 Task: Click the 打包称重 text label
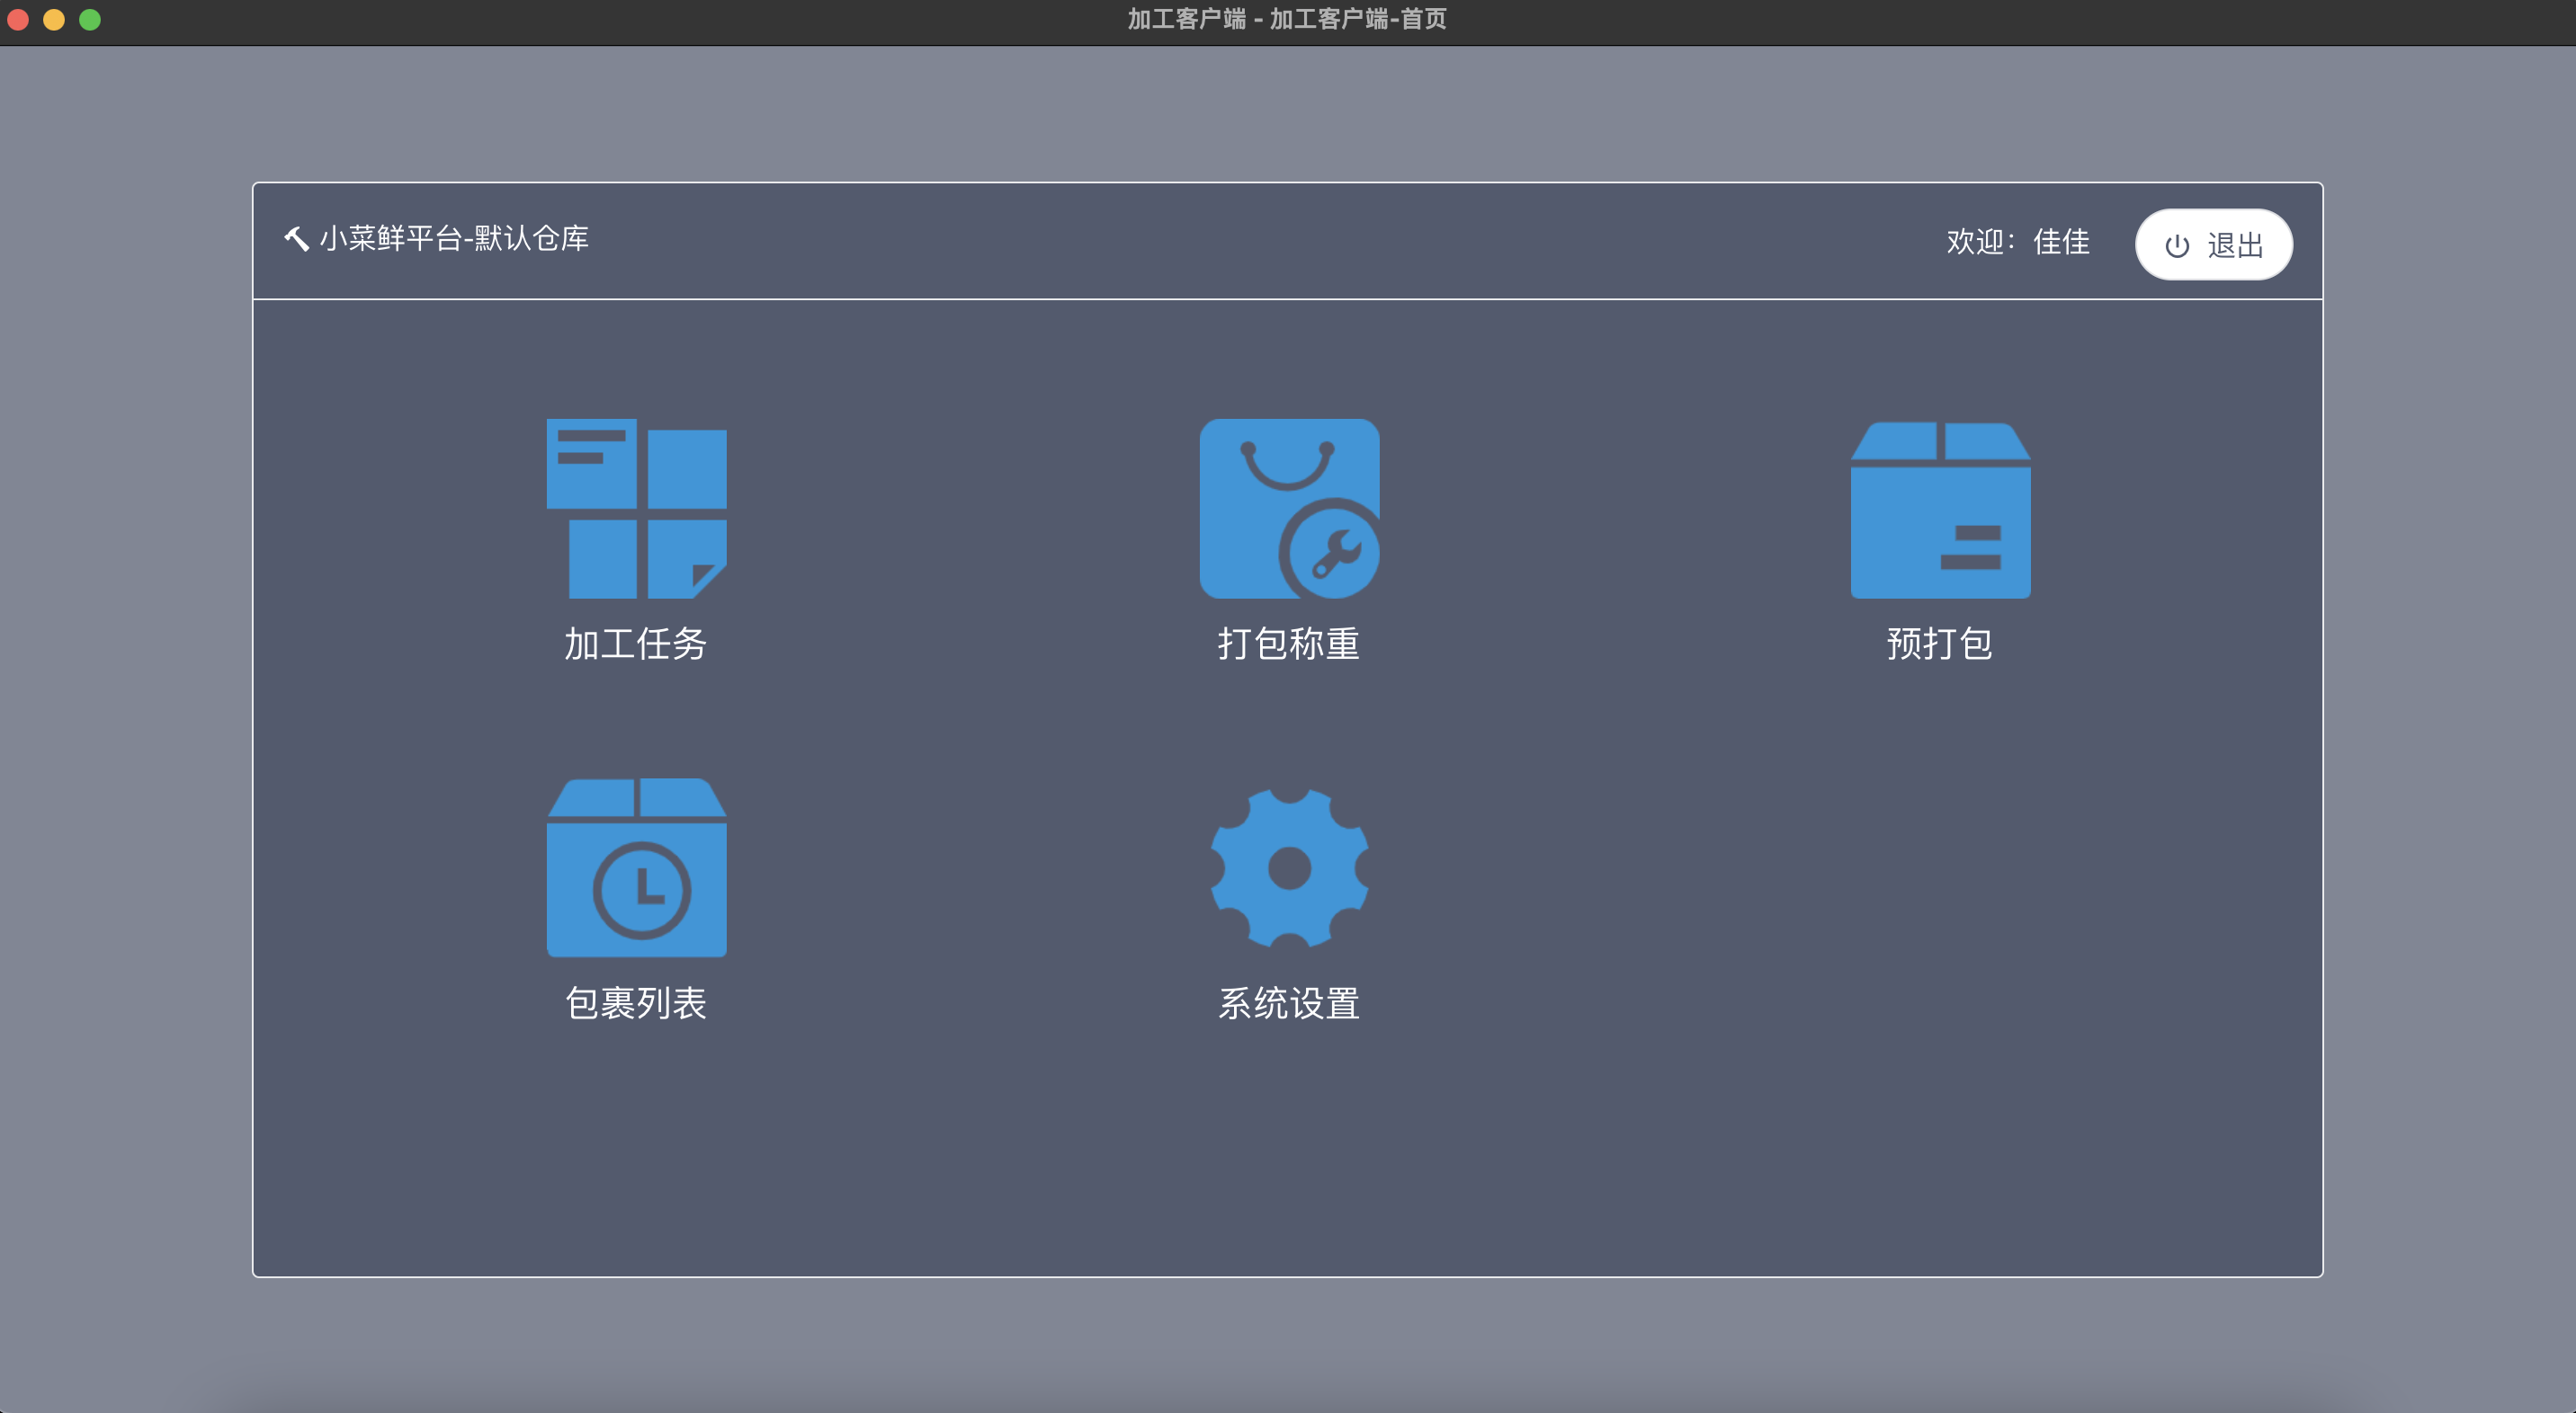pyautogui.click(x=1289, y=644)
